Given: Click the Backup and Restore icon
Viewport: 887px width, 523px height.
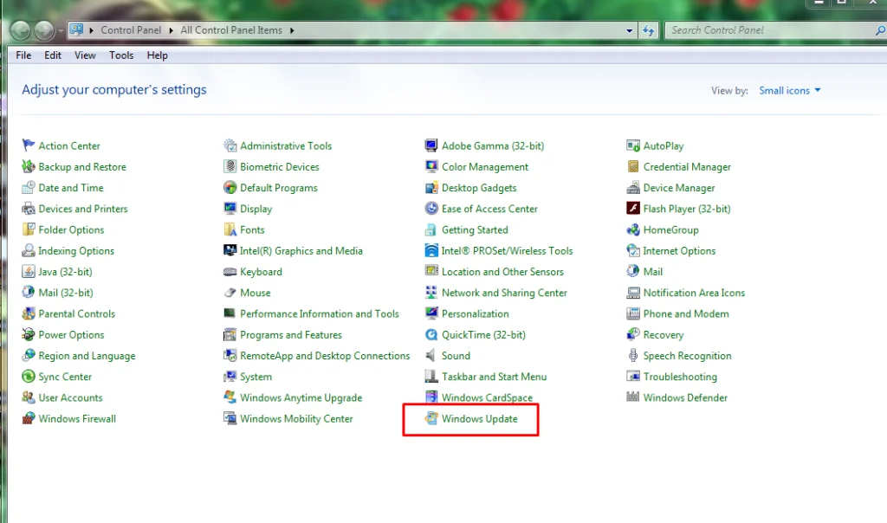Looking at the screenshot, I should [x=29, y=166].
